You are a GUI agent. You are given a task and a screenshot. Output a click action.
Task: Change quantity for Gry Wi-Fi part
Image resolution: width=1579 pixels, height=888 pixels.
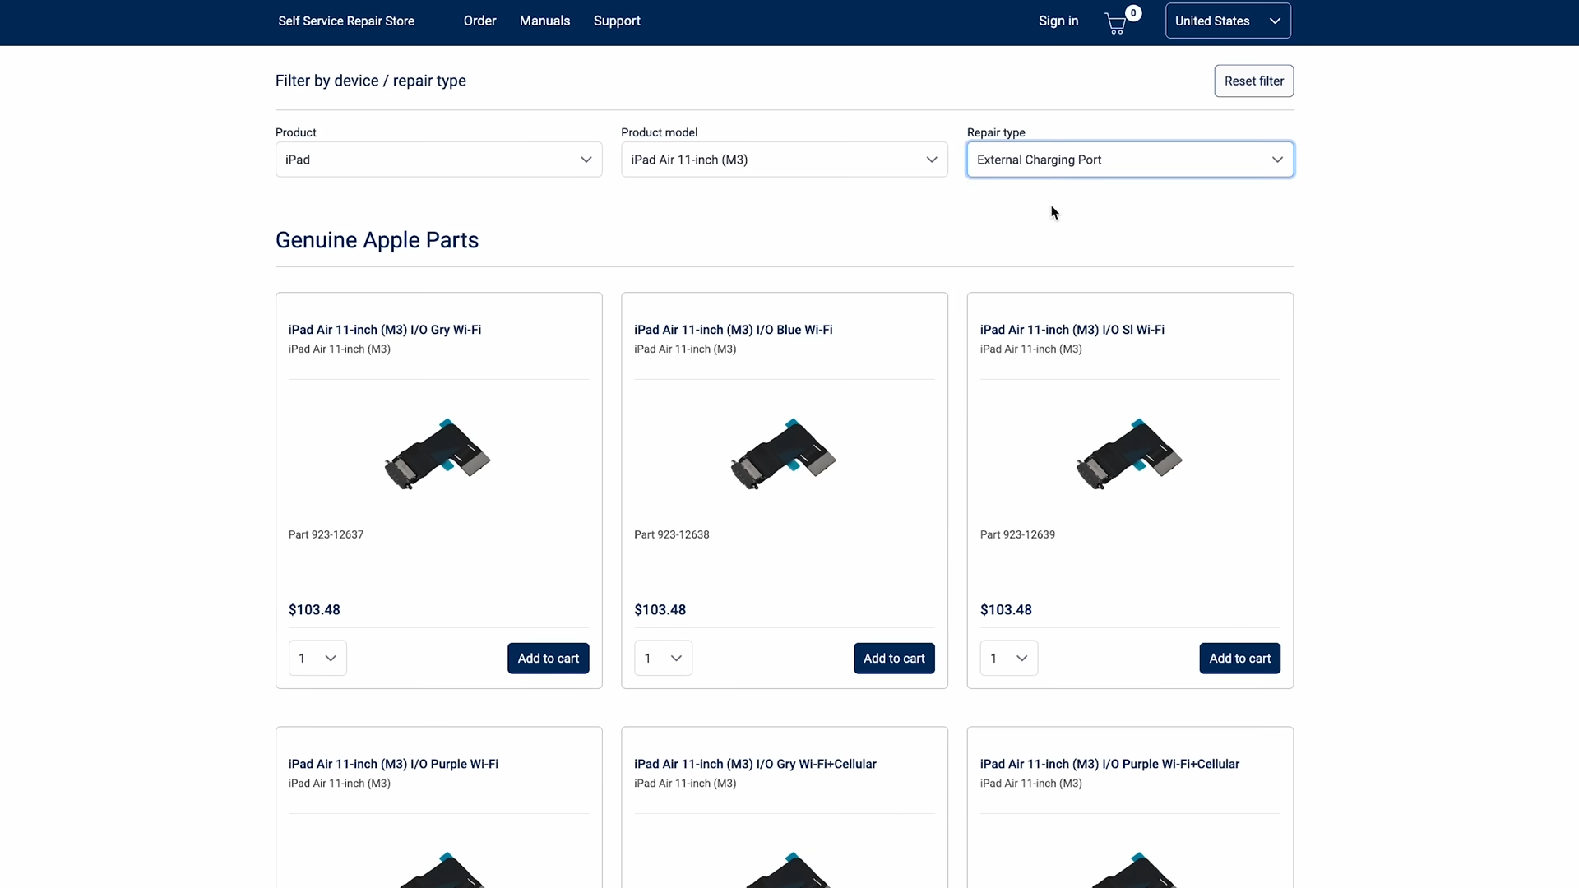(x=317, y=659)
